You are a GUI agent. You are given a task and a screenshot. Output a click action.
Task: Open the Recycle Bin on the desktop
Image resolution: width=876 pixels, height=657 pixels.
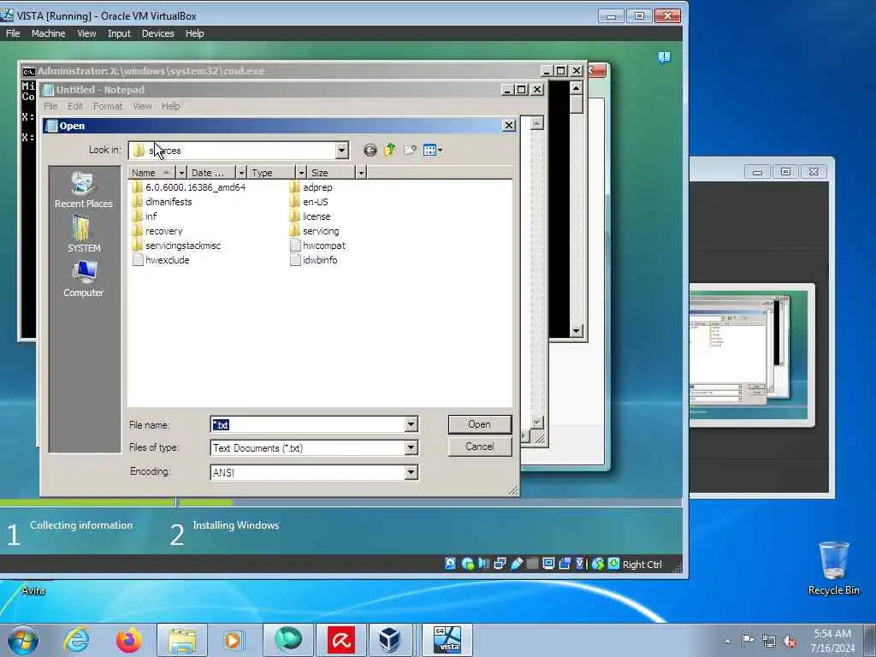(833, 568)
